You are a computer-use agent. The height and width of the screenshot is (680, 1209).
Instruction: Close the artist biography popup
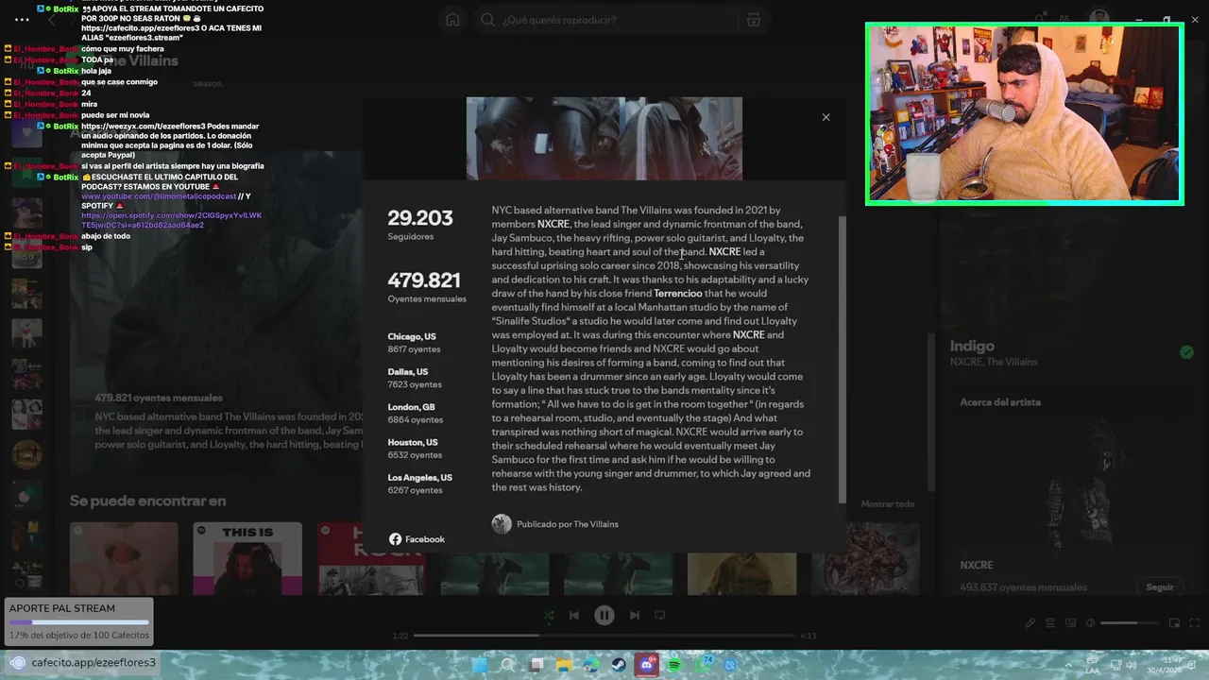click(826, 117)
